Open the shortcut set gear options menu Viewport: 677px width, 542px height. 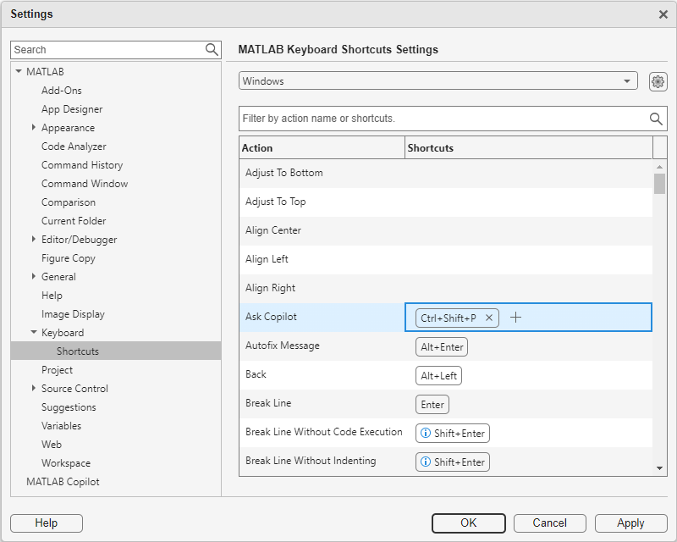click(x=658, y=81)
